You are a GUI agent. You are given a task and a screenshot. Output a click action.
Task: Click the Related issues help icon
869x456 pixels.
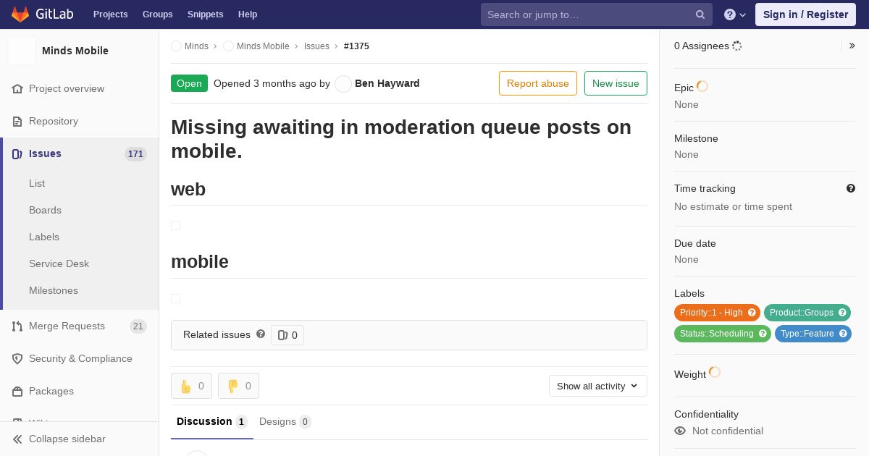[261, 334]
